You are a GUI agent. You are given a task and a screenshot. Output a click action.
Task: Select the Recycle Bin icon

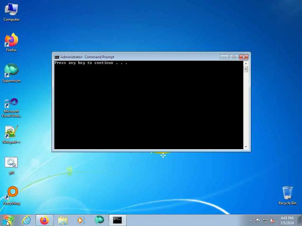pyautogui.click(x=287, y=196)
